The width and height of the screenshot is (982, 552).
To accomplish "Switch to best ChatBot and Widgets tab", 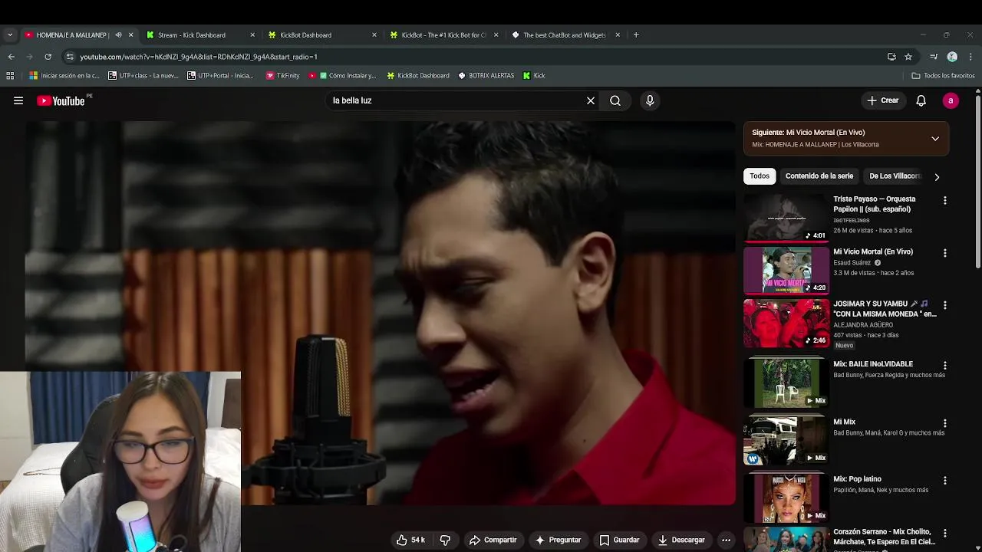I will [x=565, y=34].
